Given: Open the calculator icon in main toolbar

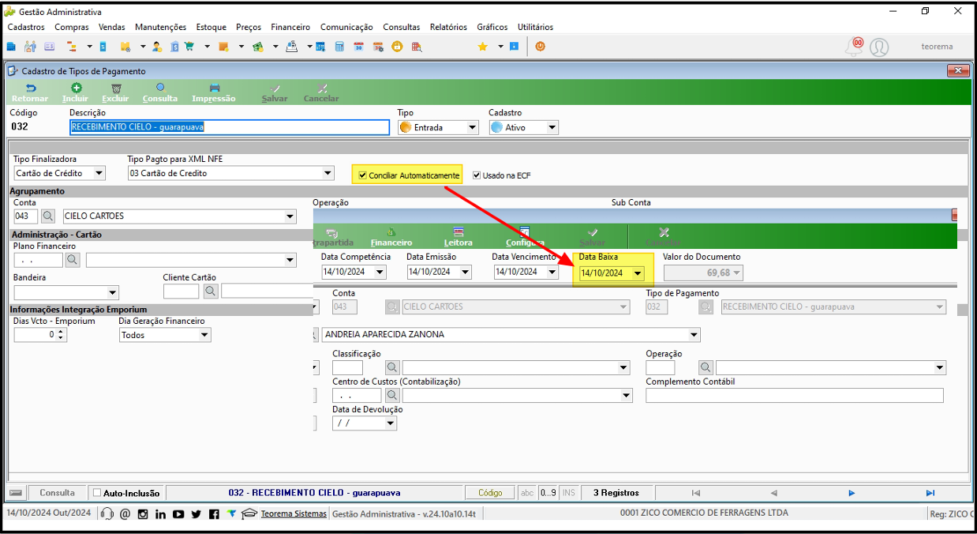Looking at the screenshot, I should (x=339, y=47).
